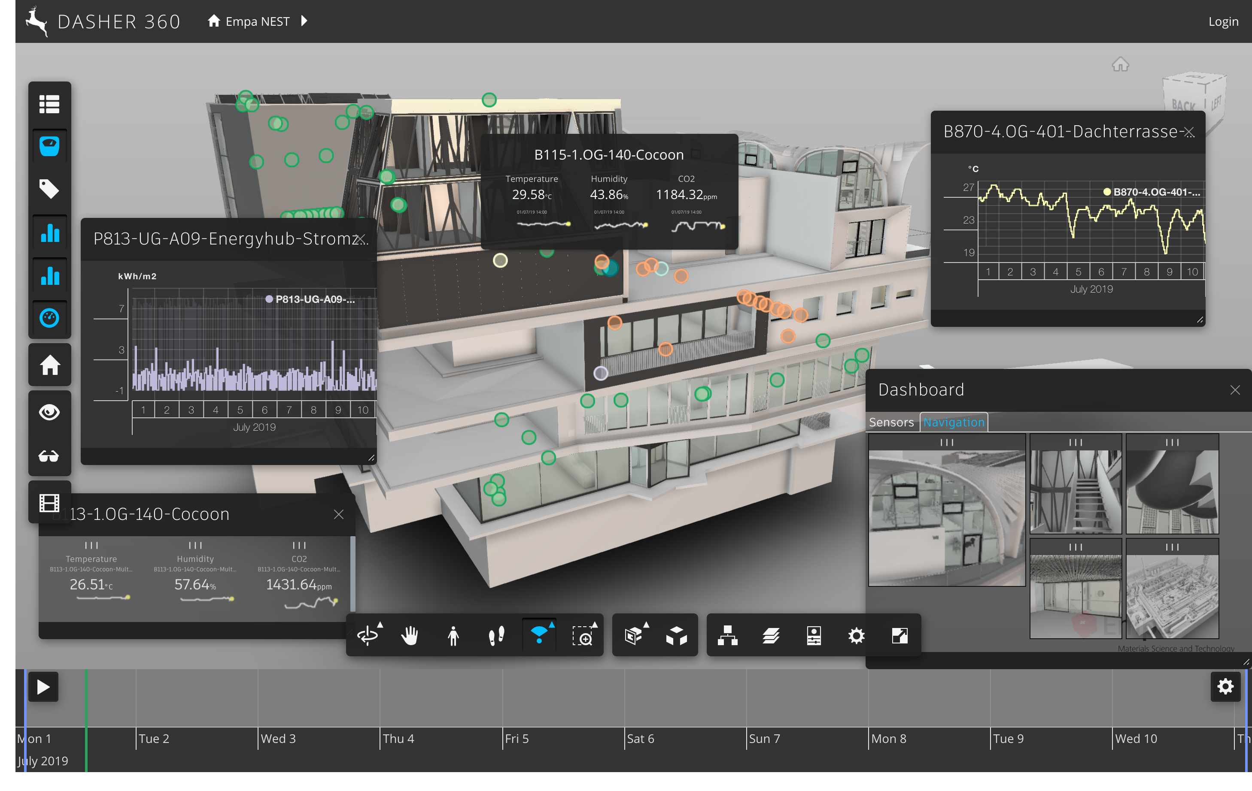Select the Pan hand tool
Image resolution: width=1252 pixels, height=791 pixels.
click(410, 635)
